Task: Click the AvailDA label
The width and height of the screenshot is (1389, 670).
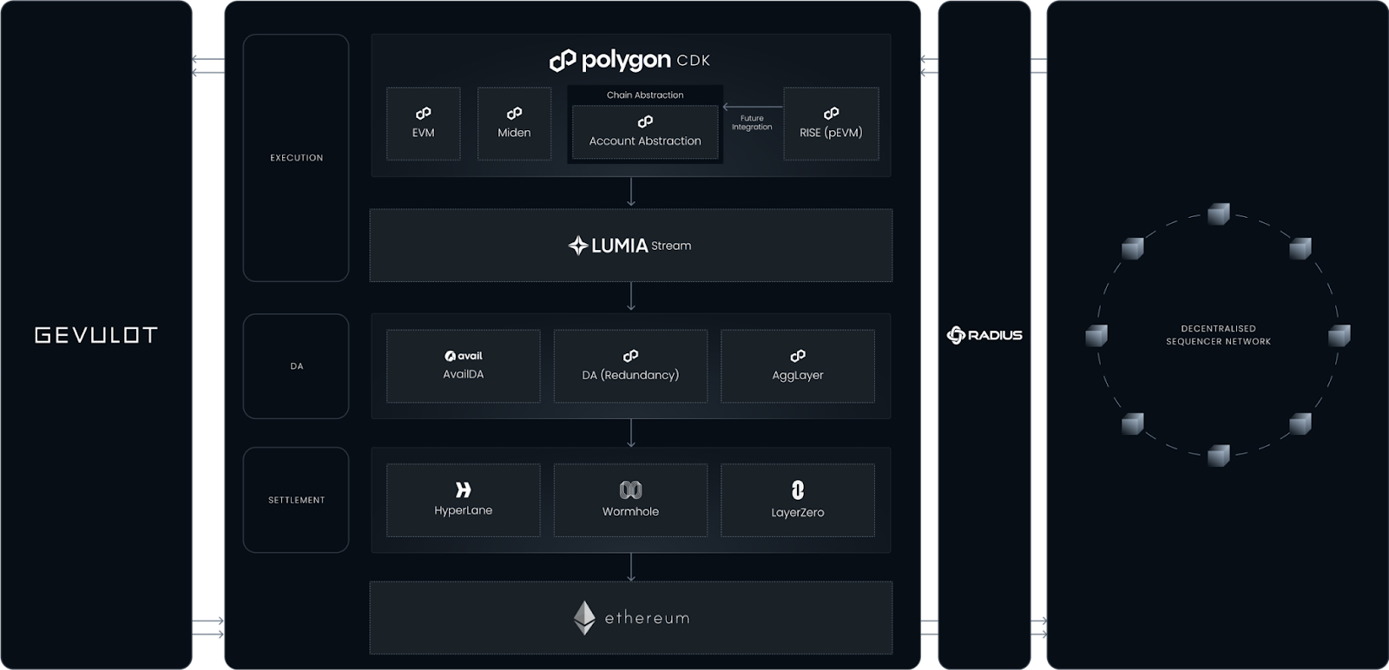Action: [x=464, y=374]
